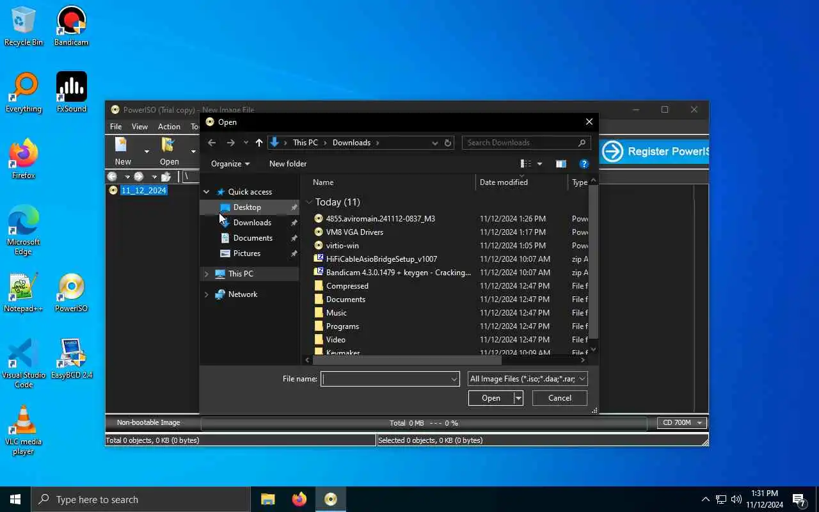Click This PC in the address breadcrumb
Screen dimensions: 819x512
coord(305,143)
